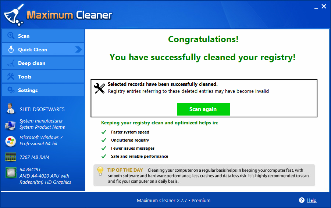The width and height of the screenshot is (331, 208).
Task: Click the Windows logo icon
Action: [x=11, y=141]
